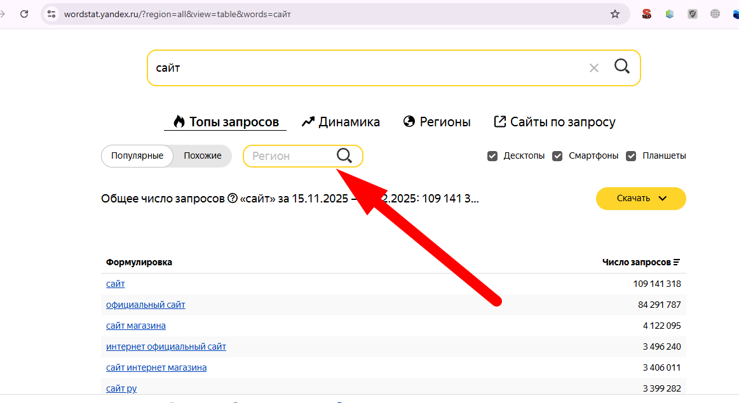
Task: Open the red SEO extension icon
Action: pyautogui.click(x=646, y=14)
